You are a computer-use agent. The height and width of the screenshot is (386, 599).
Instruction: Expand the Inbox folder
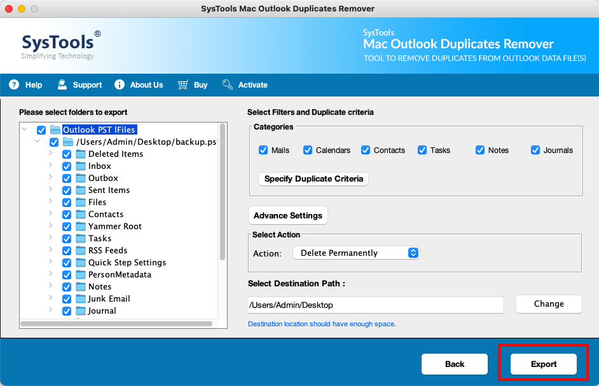click(50, 165)
